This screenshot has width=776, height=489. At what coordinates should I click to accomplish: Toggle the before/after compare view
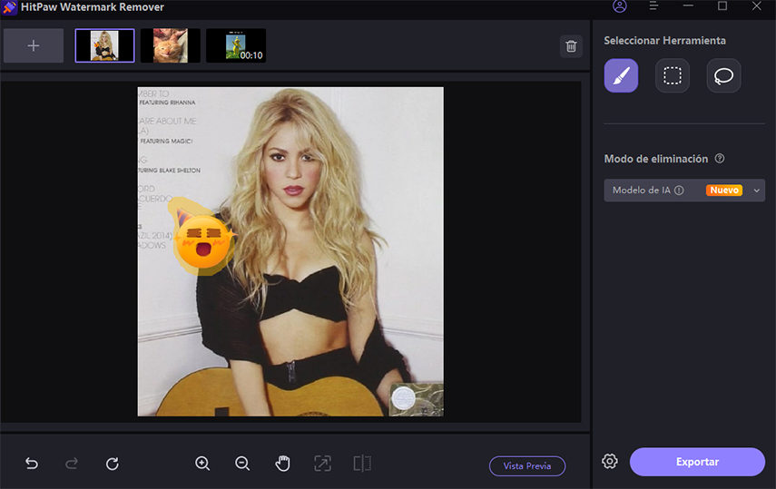pyautogui.click(x=362, y=464)
